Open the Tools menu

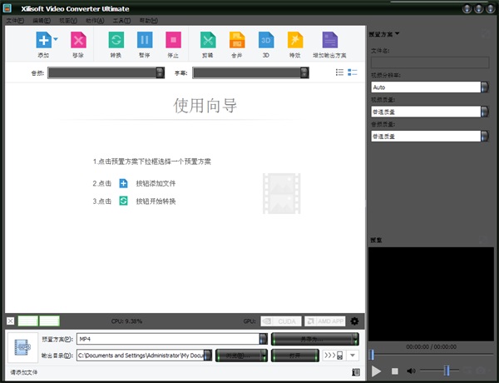tap(121, 20)
